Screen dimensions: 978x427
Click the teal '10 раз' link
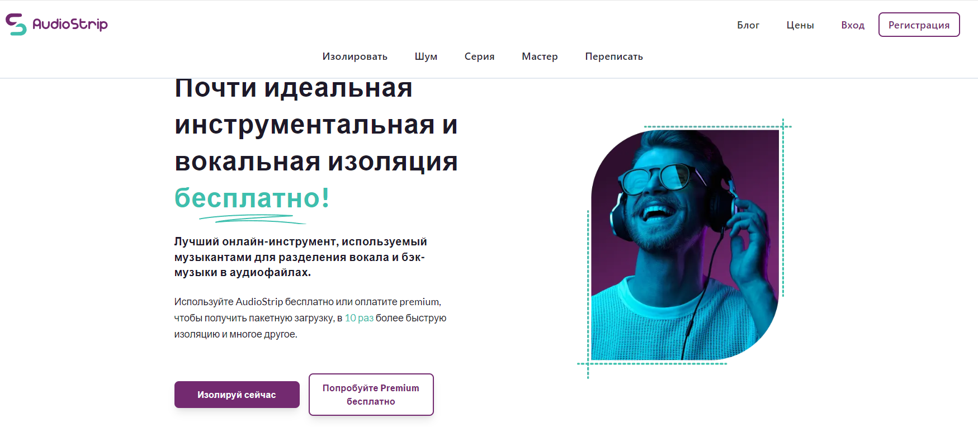pyautogui.click(x=359, y=318)
